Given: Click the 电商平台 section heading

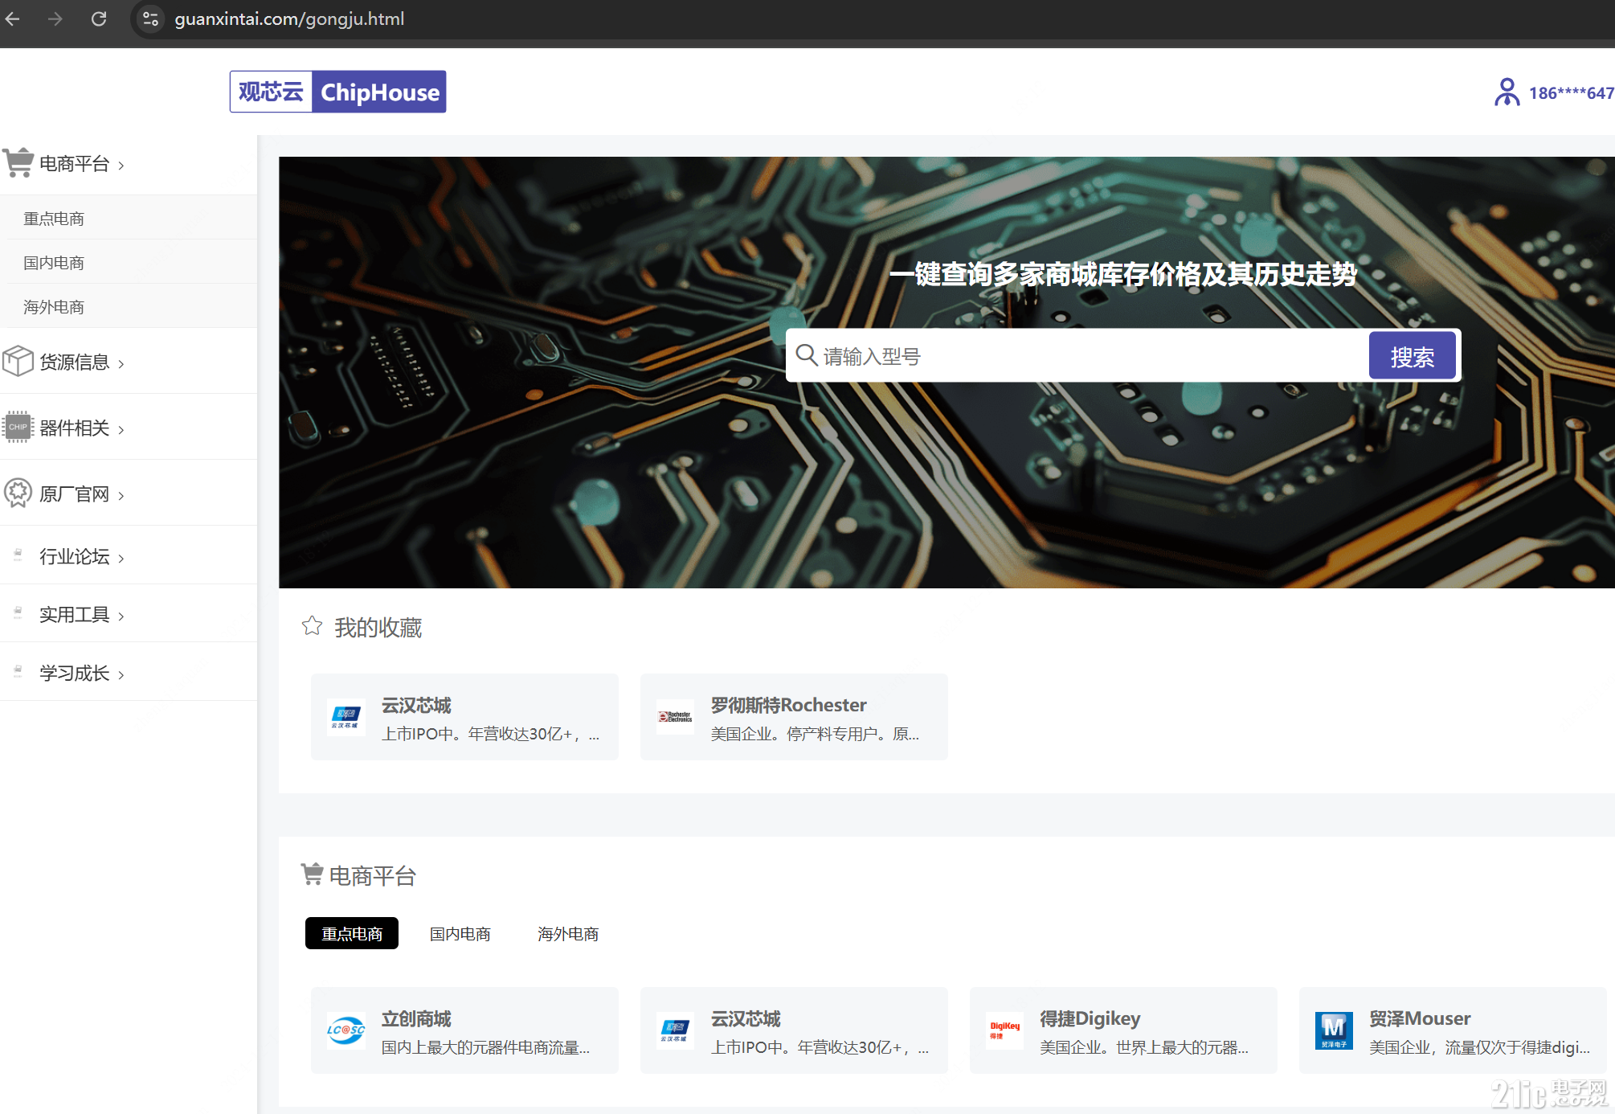Looking at the screenshot, I should pos(373,876).
